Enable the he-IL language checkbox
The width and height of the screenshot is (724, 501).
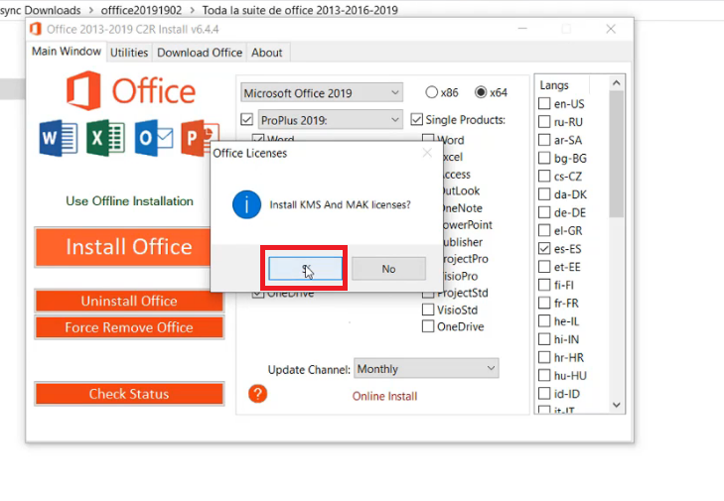[x=544, y=321]
